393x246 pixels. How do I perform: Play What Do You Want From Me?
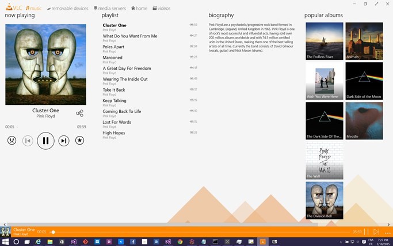click(x=150, y=38)
